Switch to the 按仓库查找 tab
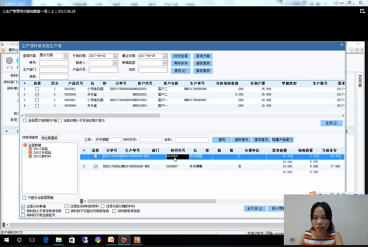 (49, 138)
